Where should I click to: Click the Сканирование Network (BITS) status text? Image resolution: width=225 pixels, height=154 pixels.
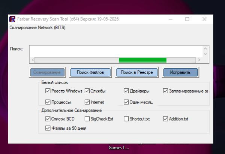(x=37, y=27)
